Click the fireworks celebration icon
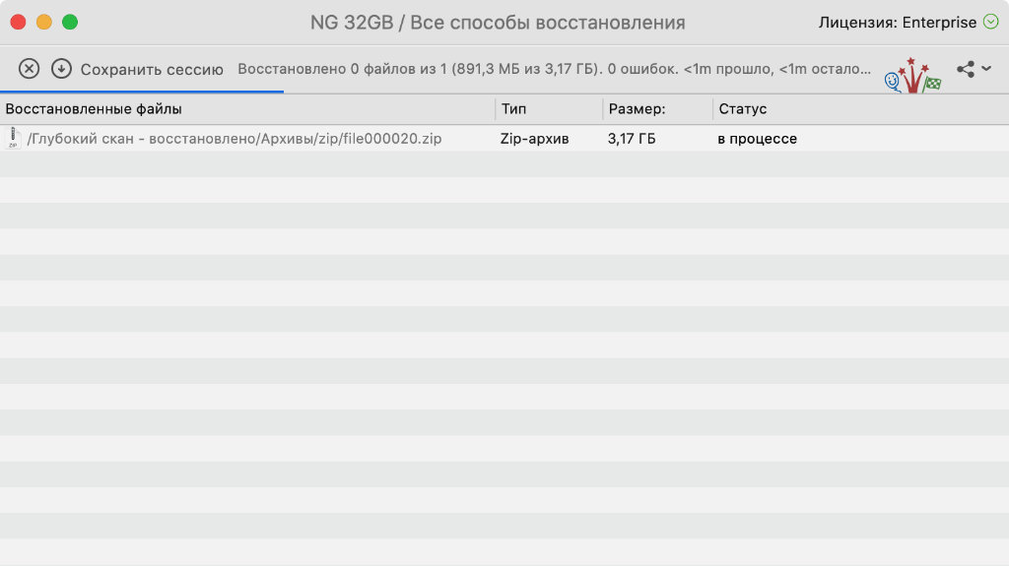This screenshot has width=1009, height=566. click(912, 75)
